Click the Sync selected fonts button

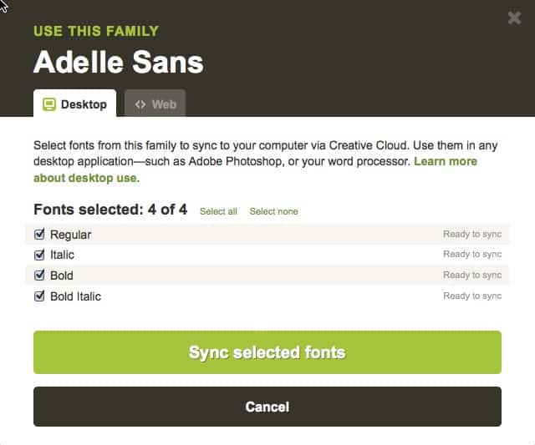click(x=267, y=352)
